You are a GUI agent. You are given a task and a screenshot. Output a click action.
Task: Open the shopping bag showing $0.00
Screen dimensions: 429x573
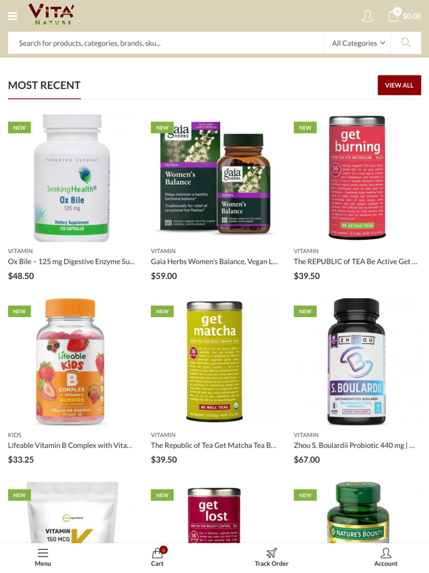point(404,16)
